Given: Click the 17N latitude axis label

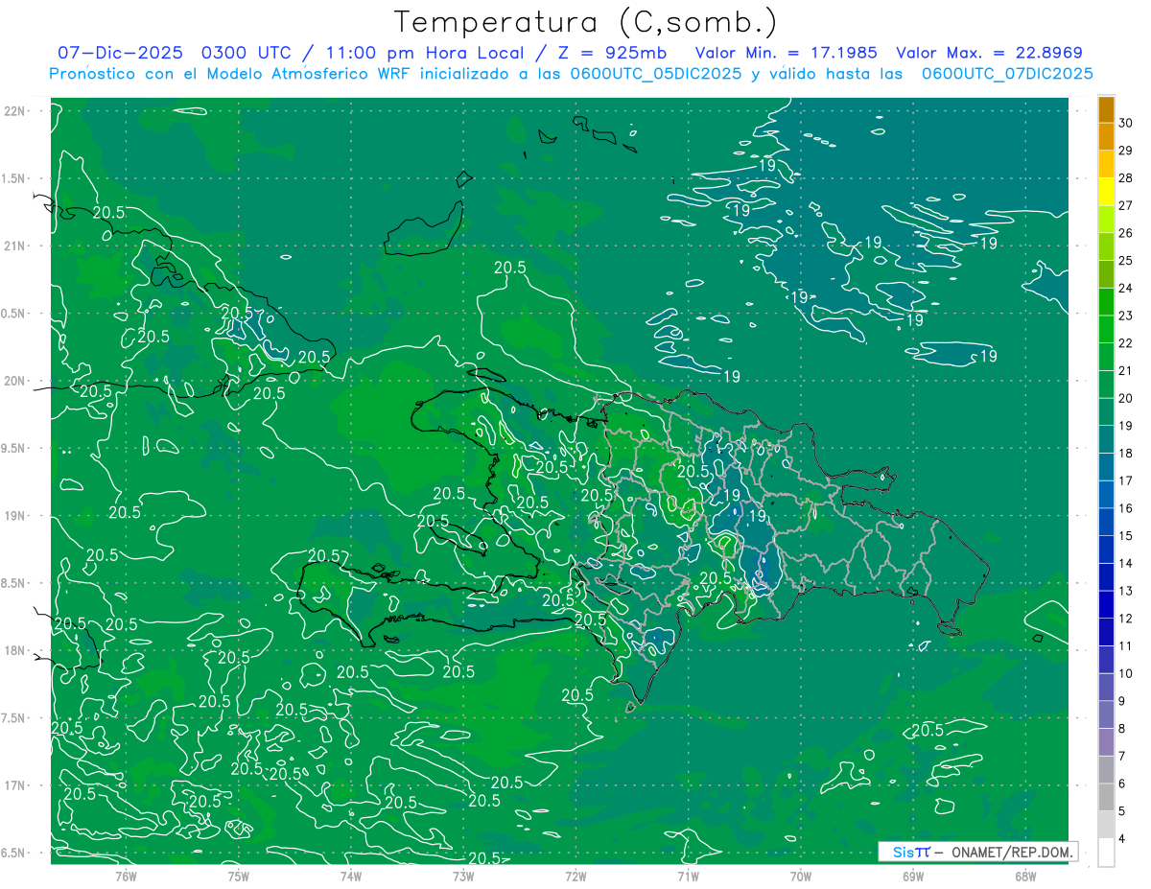Looking at the screenshot, I should click(16, 785).
